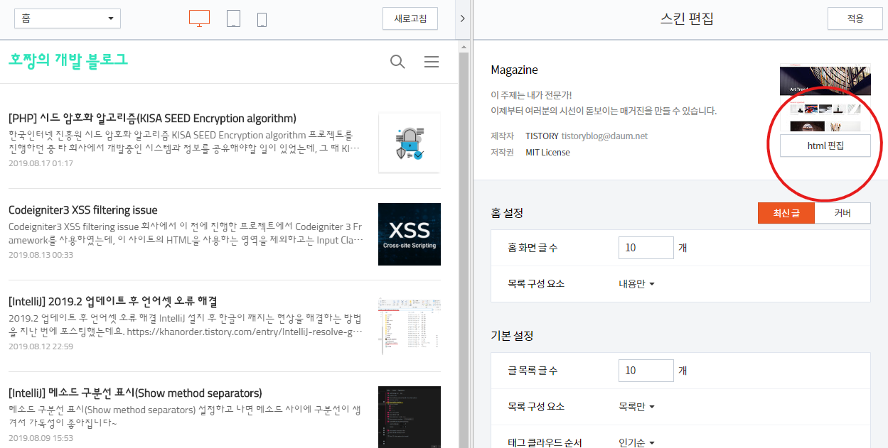Click the 2019.08.13 00:33 post date
Viewport: 888px width, 448px height.
pos(41,255)
